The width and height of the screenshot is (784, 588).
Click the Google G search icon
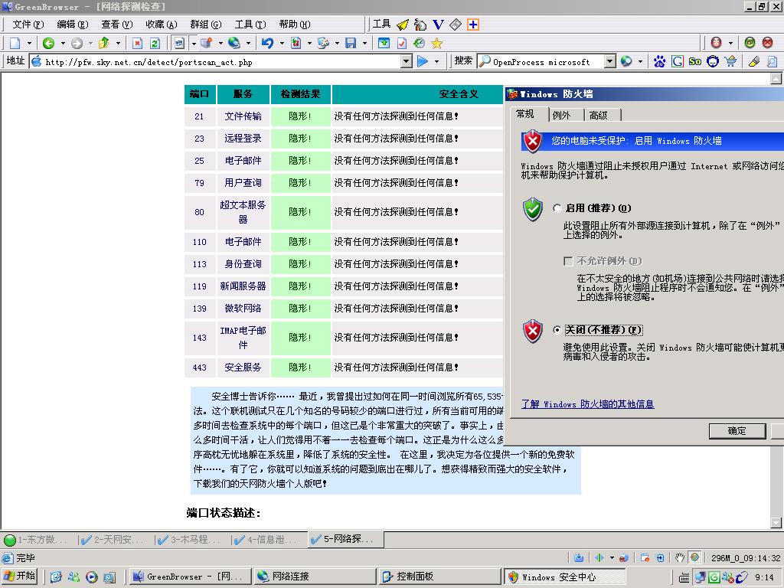pos(678,61)
